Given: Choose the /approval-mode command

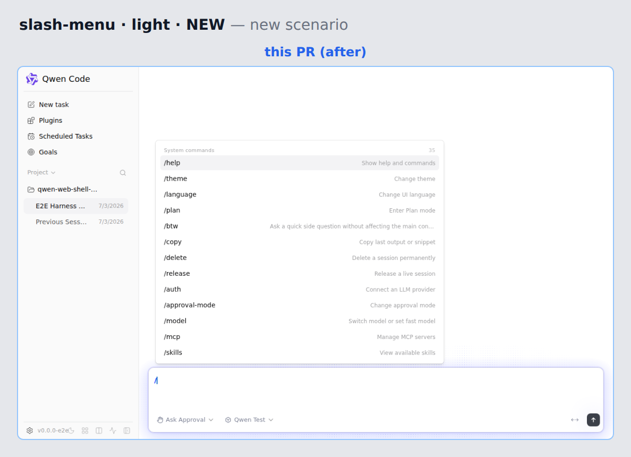Looking at the screenshot, I should (x=300, y=305).
